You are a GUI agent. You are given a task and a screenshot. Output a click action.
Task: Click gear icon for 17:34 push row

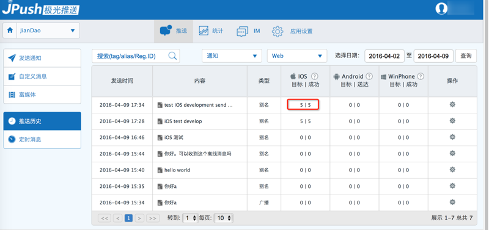click(452, 104)
